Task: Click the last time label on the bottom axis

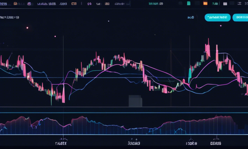Action: coord(215,144)
